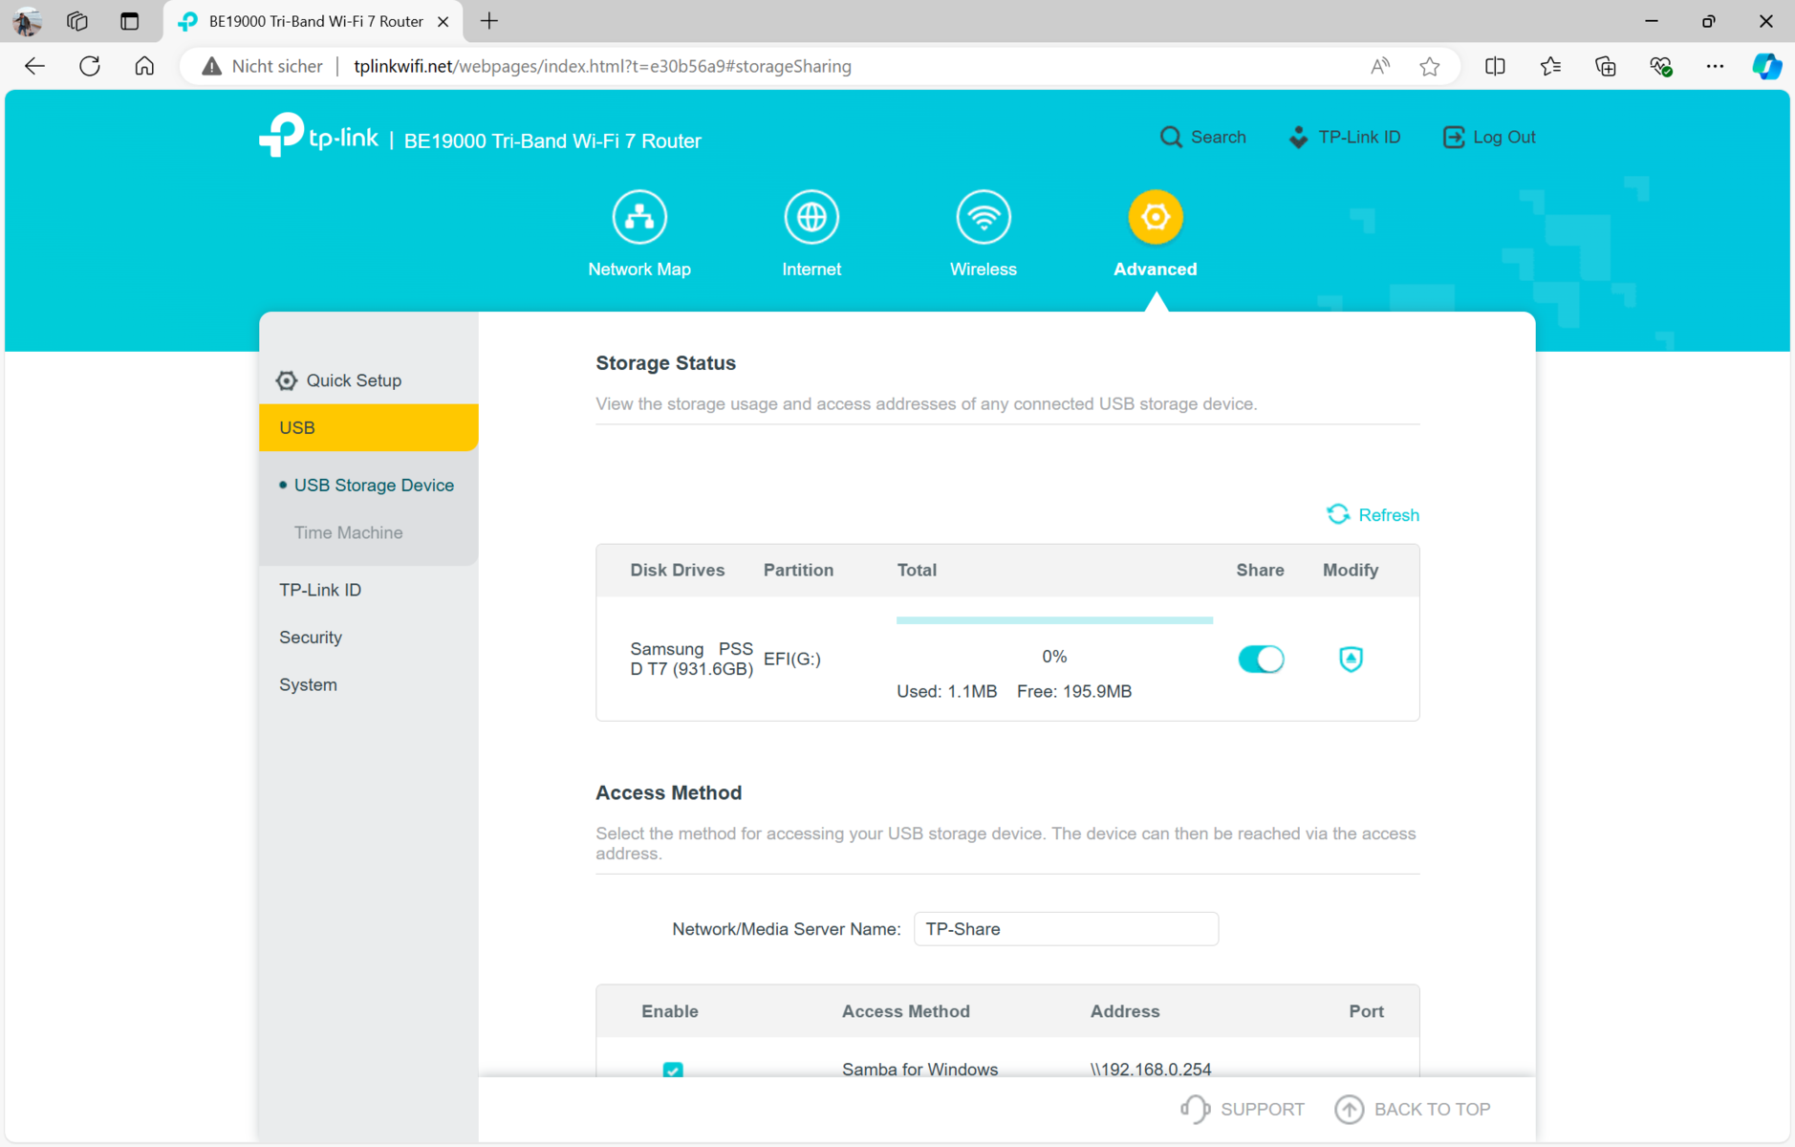Select USB in the sidebar menu
Image resolution: width=1795 pixels, height=1147 pixels.
tap(368, 427)
